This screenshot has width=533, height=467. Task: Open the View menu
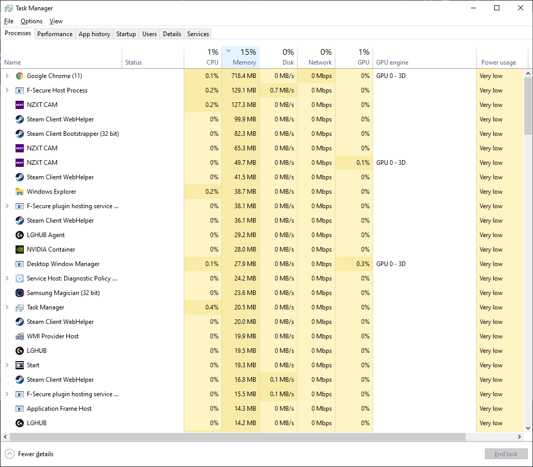56,21
